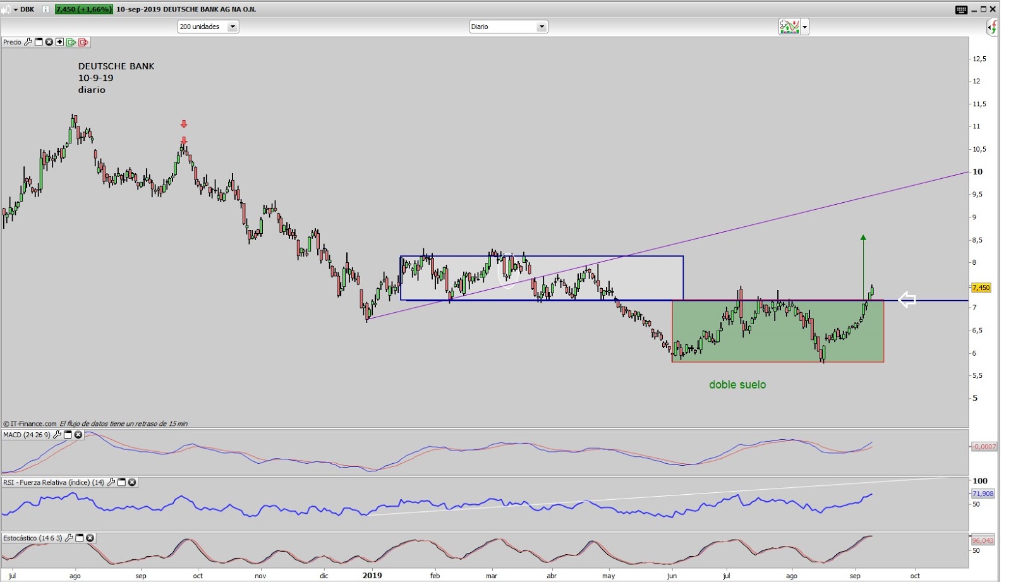The width and height of the screenshot is (1011, 582).
Task: Open the on-screen keyboard icon
Action: coord(961,9)
